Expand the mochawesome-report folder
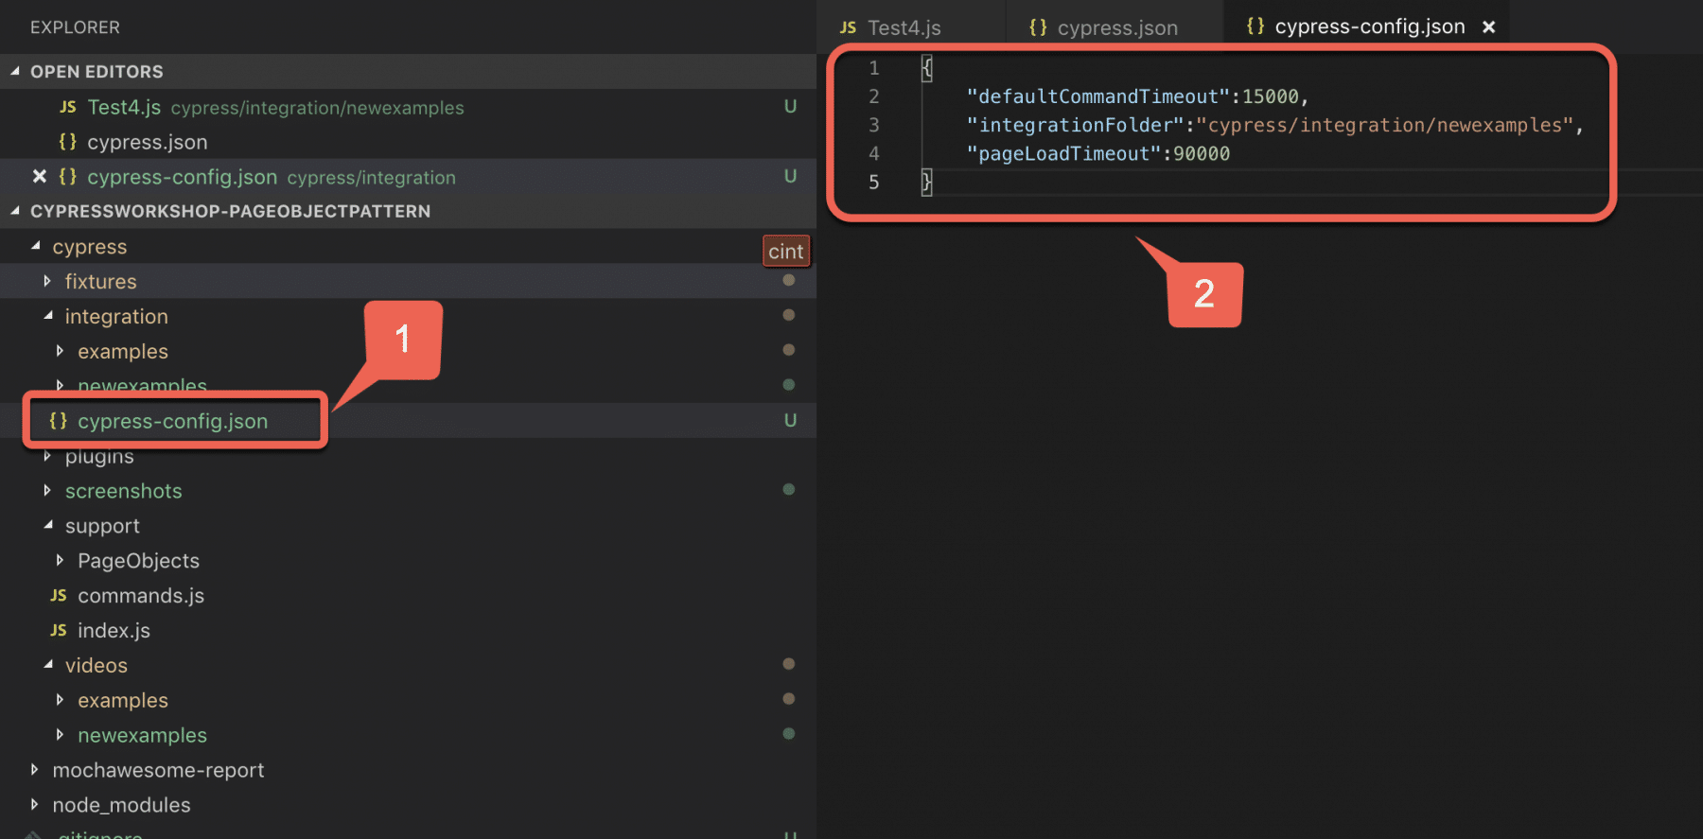Screen dimensions: 1703x839 [x=35, y=770]
